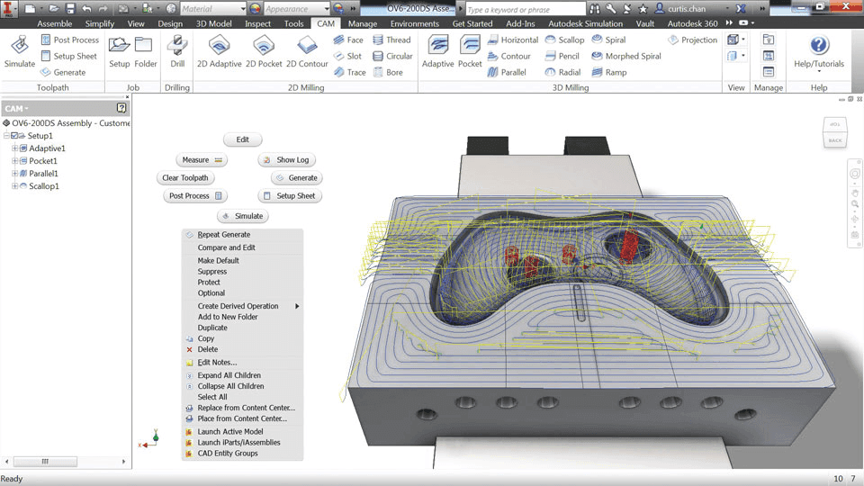Select the 2D Pocket milling tool
The height and width of the screenshot is (486, 864).
coord(264,51)
